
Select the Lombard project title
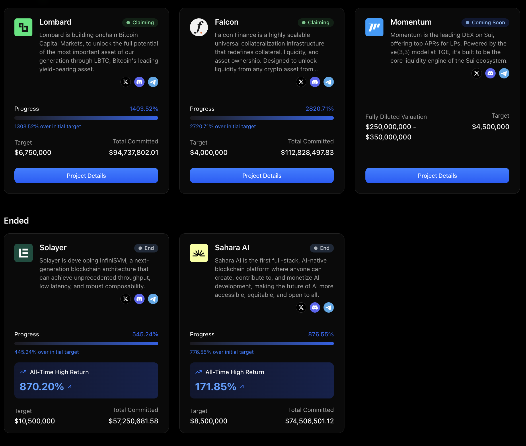pyautogui.click(x=55, y=22)
